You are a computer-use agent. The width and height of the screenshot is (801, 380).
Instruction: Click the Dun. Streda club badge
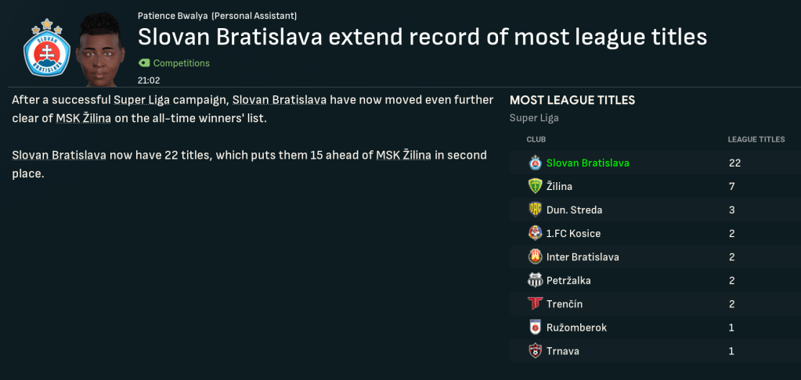coord(536,210)
